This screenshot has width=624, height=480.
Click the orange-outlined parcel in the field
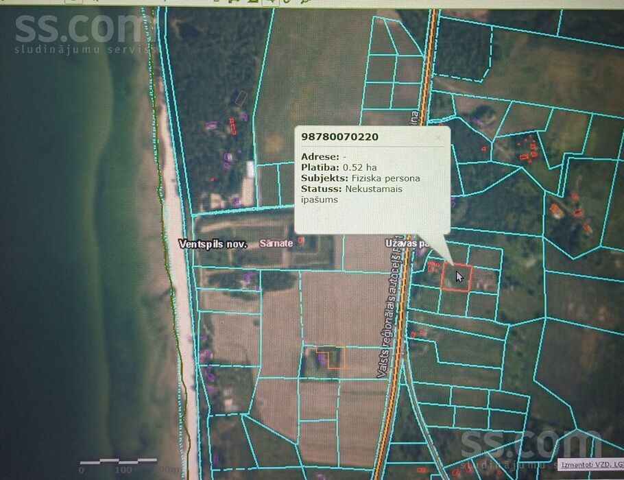(x=331, y=357)
